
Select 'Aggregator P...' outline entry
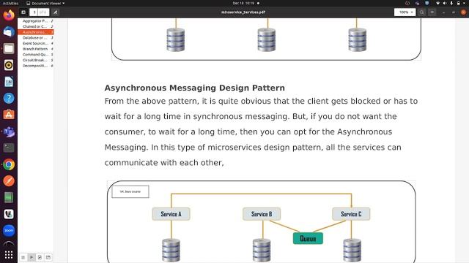pos(36,21)
